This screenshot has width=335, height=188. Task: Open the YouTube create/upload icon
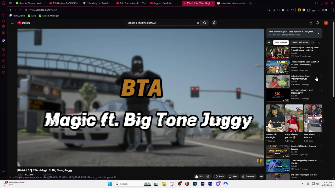(x=311, y=23)
